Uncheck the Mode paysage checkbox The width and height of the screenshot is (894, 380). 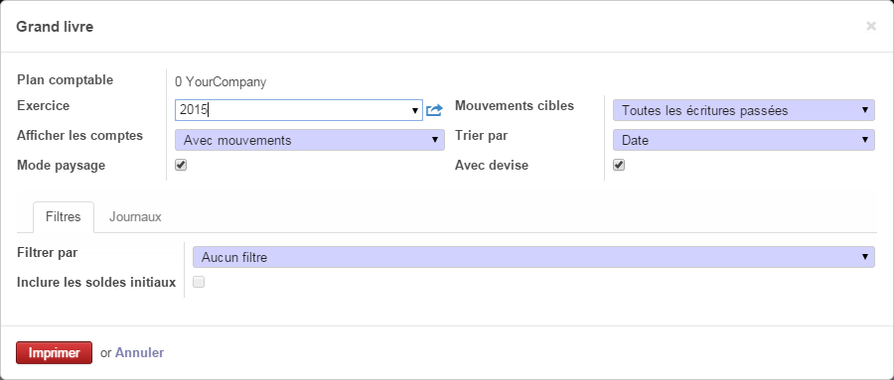coord(181,165)
